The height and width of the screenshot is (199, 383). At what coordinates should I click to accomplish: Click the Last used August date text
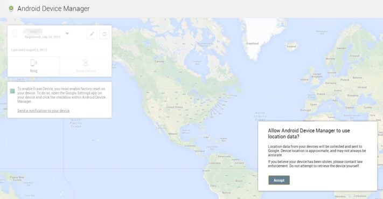29,50
